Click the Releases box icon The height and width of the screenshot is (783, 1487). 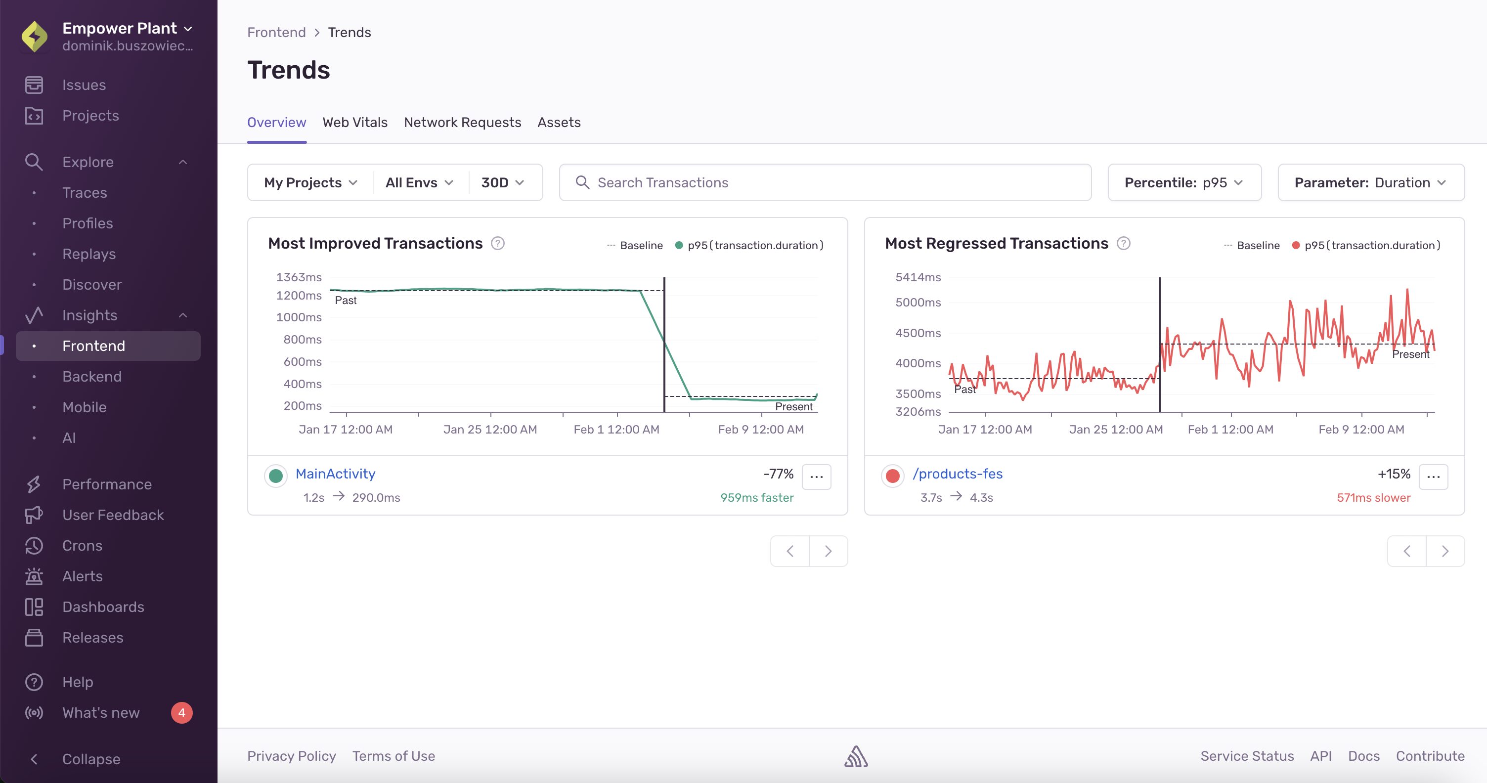tap(34, 637)
